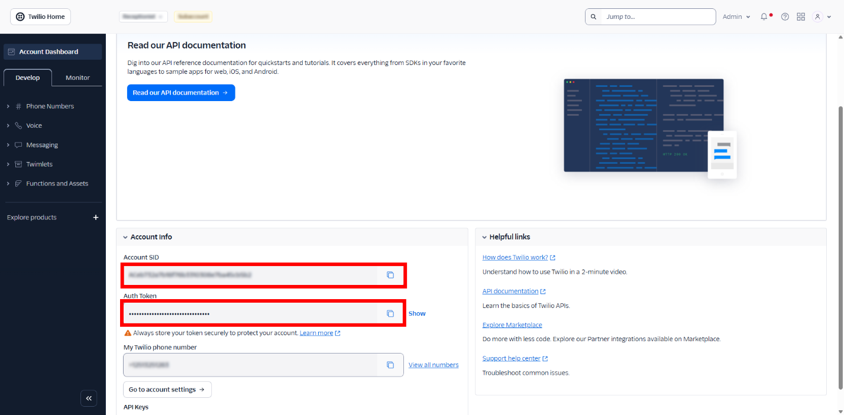Click the Twimlets icon

pos(18,164)
